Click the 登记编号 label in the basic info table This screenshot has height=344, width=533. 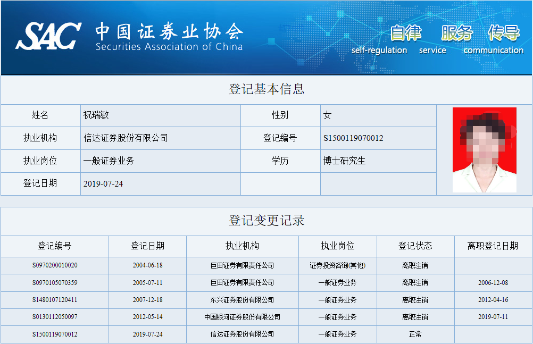[x=280, y=138]
